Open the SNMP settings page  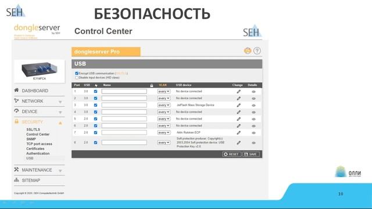[31, 139]
